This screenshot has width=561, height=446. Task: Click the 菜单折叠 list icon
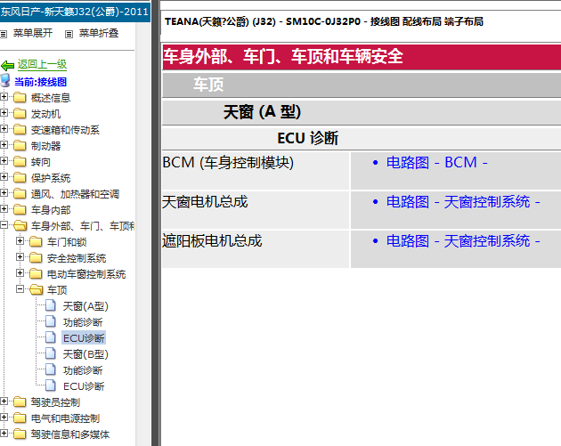coord(69,34)
